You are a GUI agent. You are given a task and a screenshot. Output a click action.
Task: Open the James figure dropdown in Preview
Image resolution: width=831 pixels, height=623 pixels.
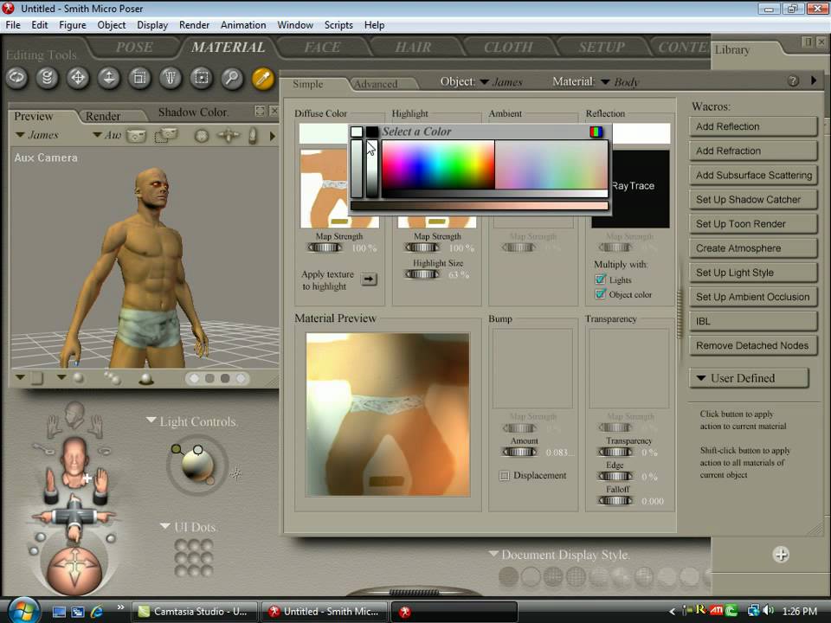(20, 135)
